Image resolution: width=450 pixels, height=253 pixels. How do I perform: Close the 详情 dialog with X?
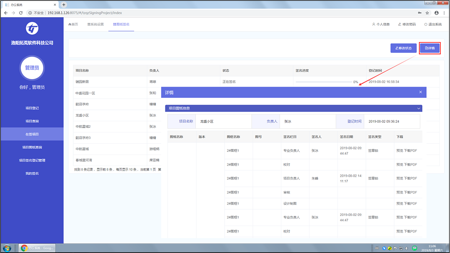click(420, 92)
